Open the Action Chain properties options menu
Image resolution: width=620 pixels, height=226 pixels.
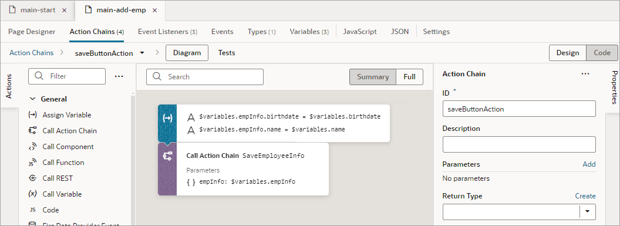click(585, 74)
